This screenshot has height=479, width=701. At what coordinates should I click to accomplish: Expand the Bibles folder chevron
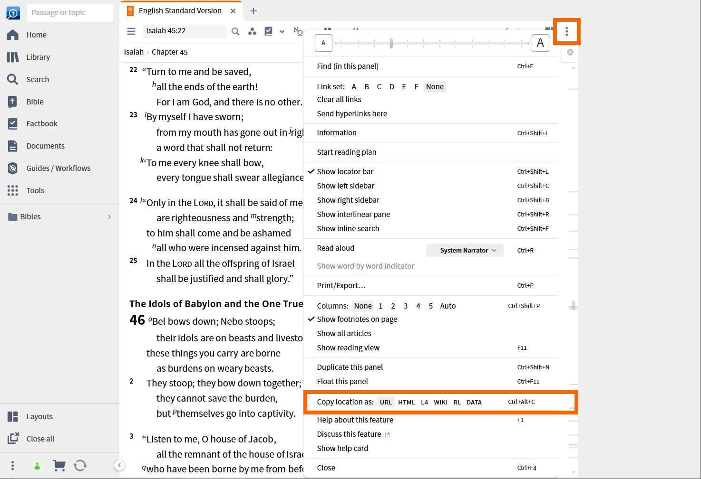click(109, 216)
